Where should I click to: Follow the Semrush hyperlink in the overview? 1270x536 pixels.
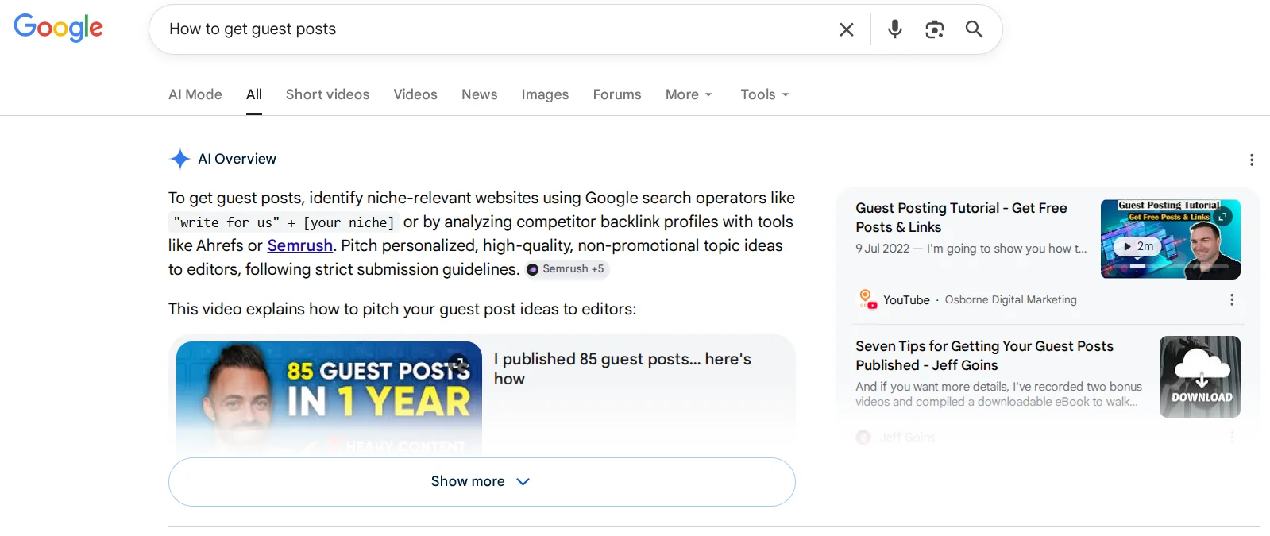click(300, 245)
